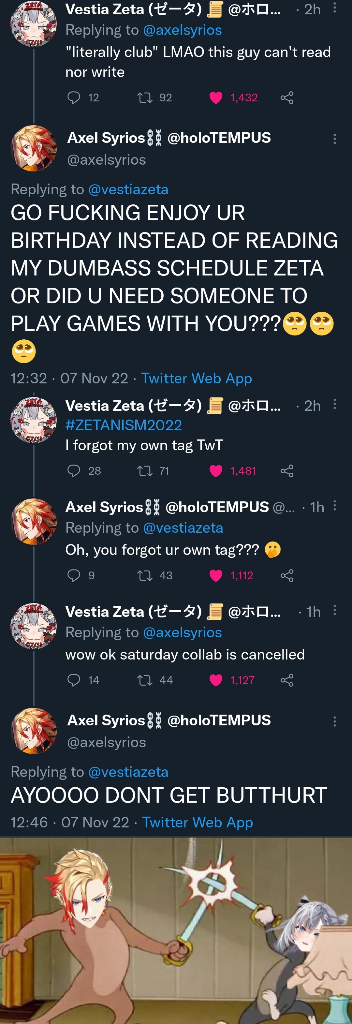Open Axel Syrios avatar on birthday tweet
The width and height of the screenshot is (352, 1024).
pyautogui.click(x=34, y=148)
